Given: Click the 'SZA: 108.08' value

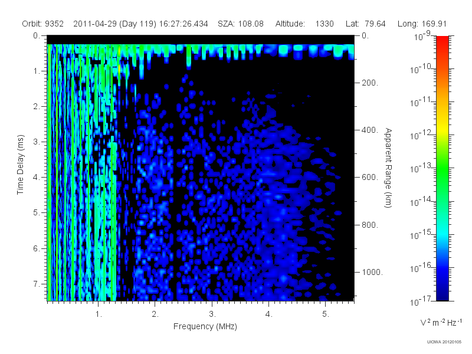Looking at the screenshot, I should tap(241, 24).
